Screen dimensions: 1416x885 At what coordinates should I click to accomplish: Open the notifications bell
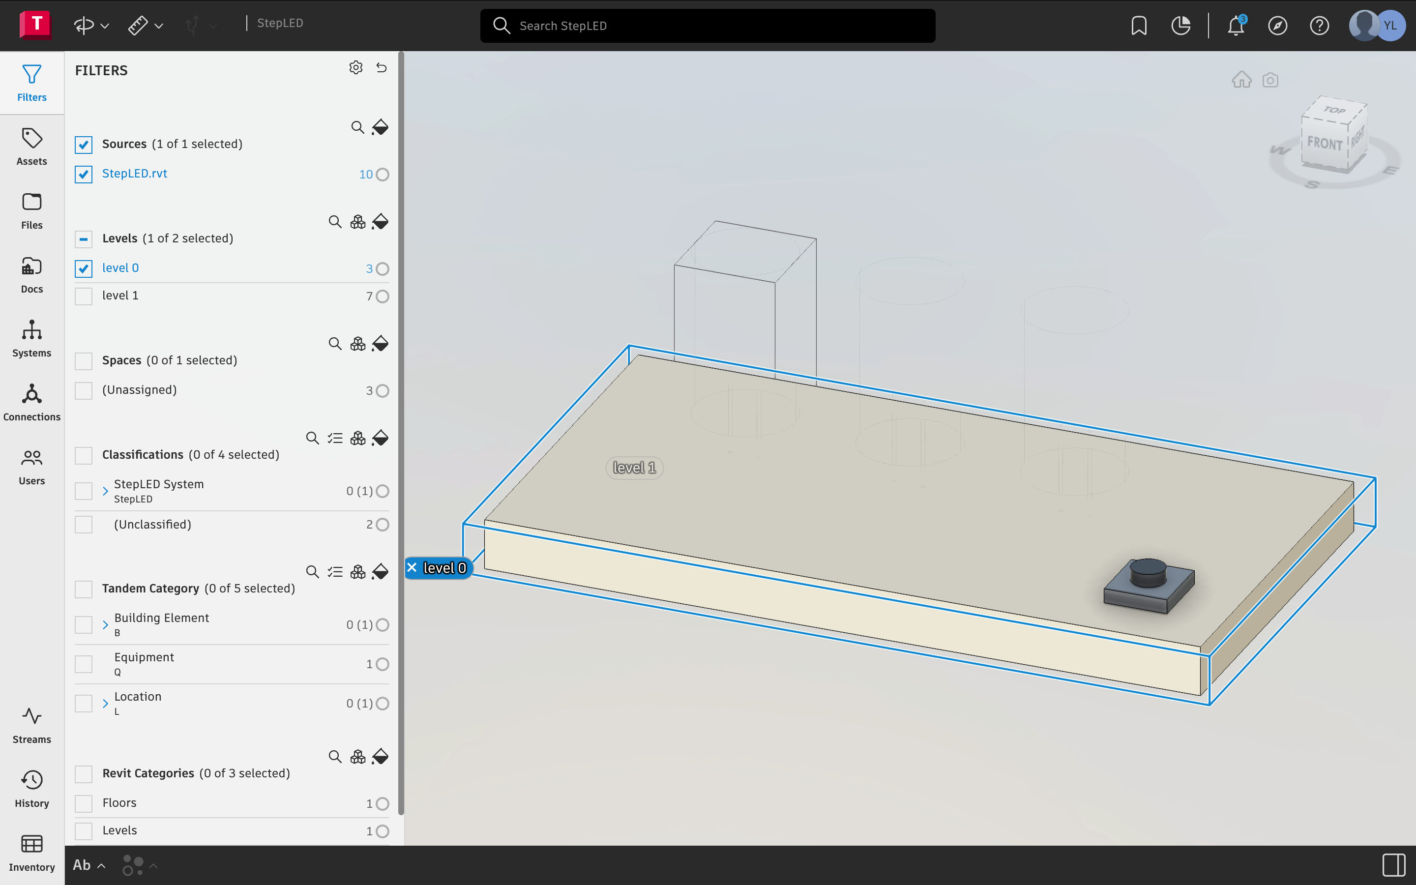click(x=1235, y=26)
